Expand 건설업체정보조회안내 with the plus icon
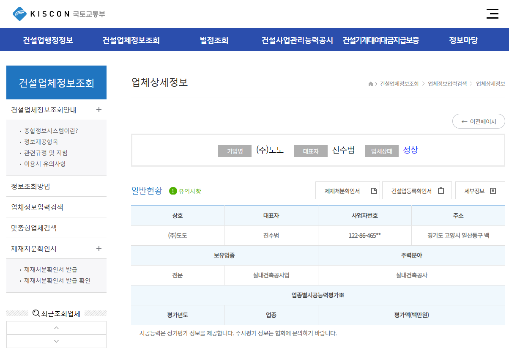 (99, 110)
